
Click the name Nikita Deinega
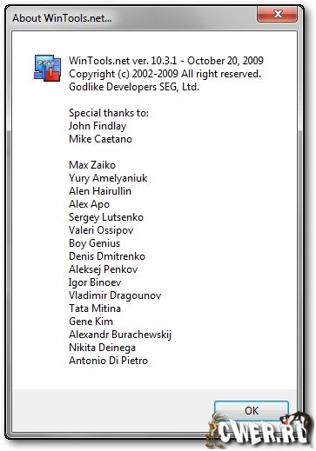pos(102,348)
